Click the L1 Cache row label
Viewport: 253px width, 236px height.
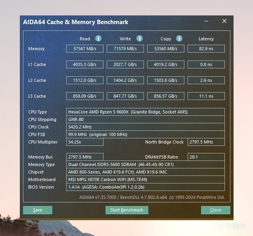pos(37,64)
